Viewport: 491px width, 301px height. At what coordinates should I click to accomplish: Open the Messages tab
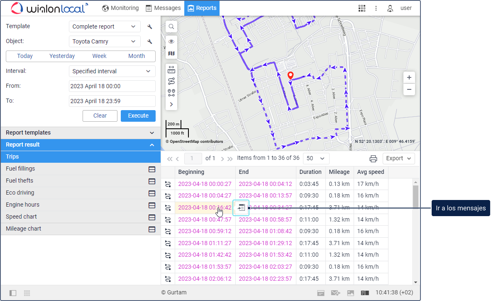163,8
